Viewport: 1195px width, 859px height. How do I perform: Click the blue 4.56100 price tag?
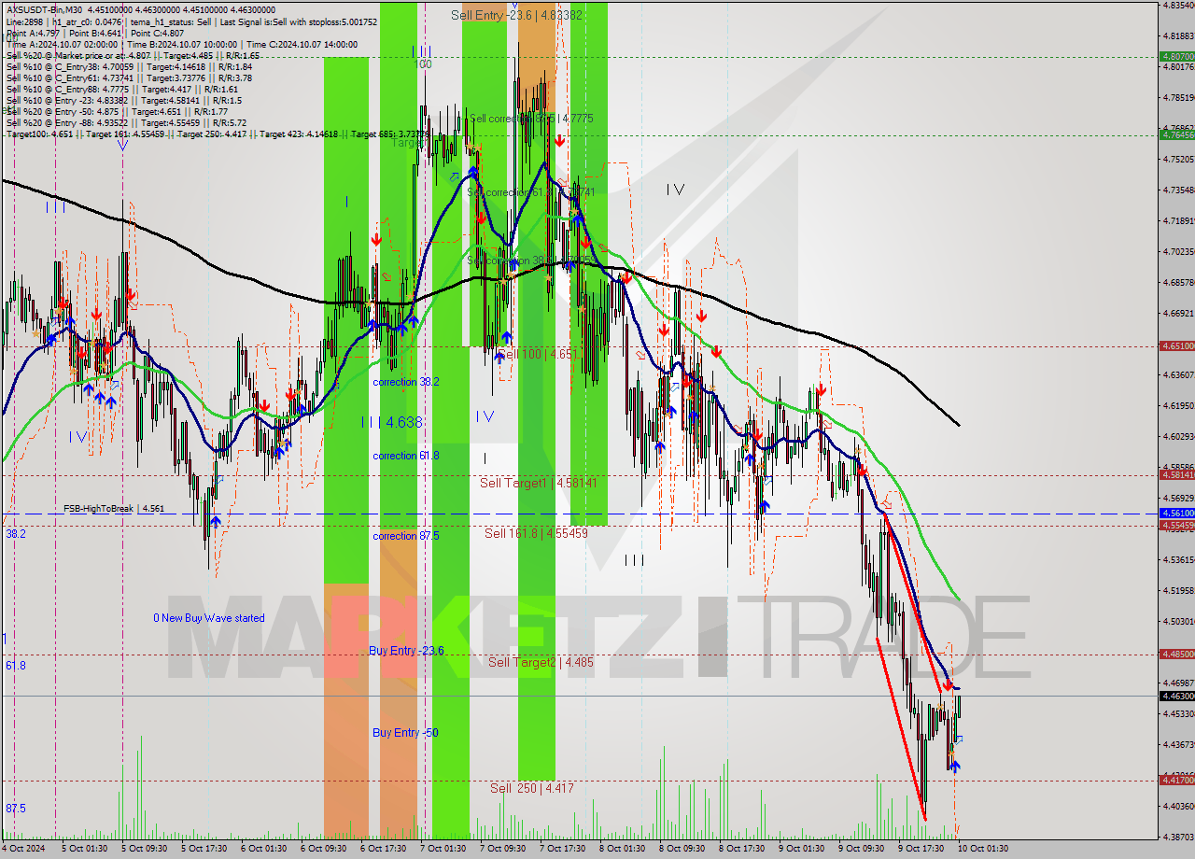[1176, 514]
